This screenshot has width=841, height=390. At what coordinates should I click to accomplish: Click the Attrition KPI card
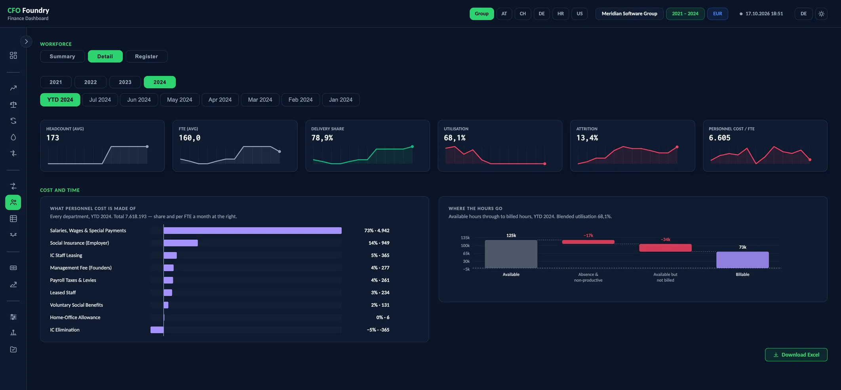tap(632, 146)
